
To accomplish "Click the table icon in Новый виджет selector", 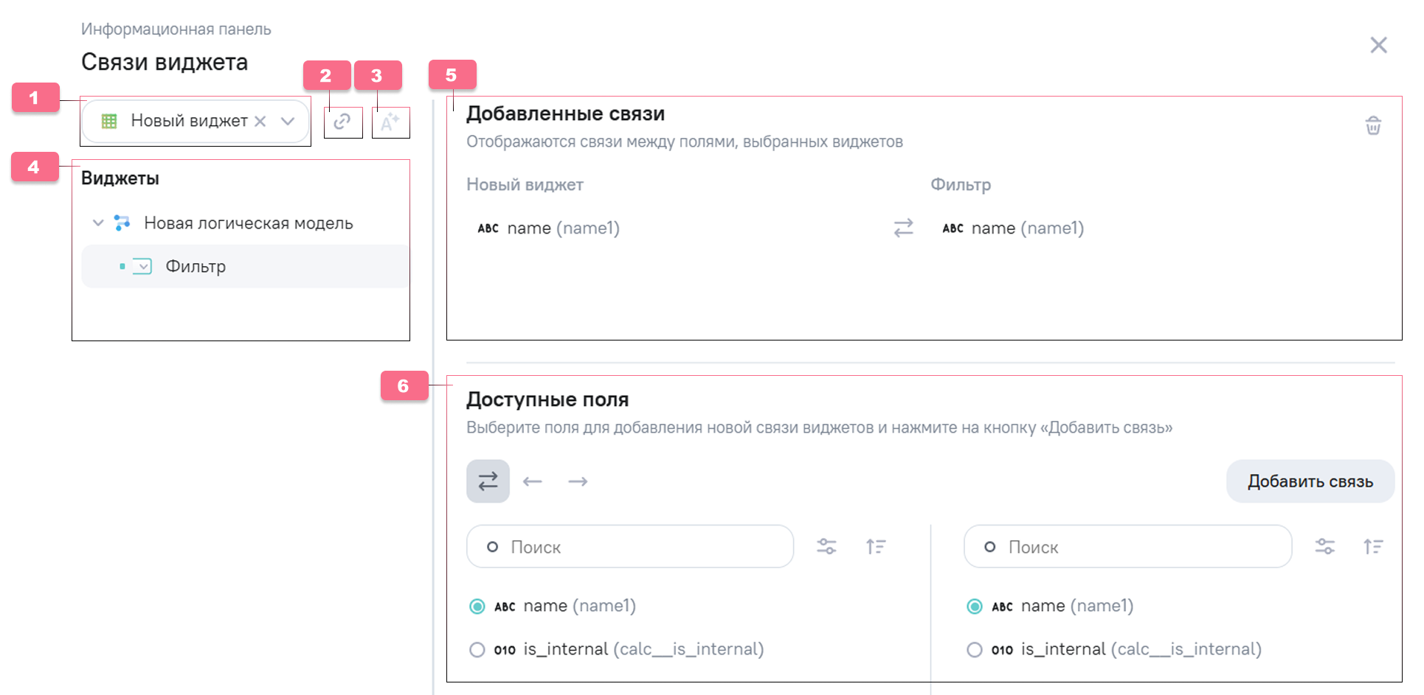I will (109, 121).
